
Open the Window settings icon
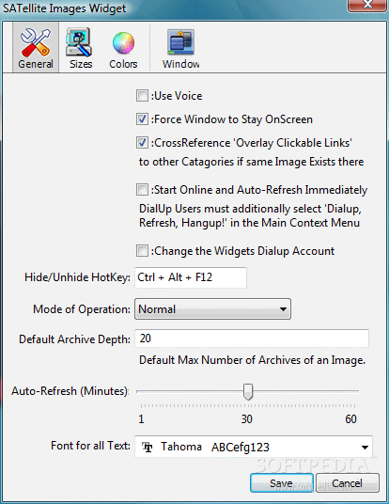coord(180,42)
